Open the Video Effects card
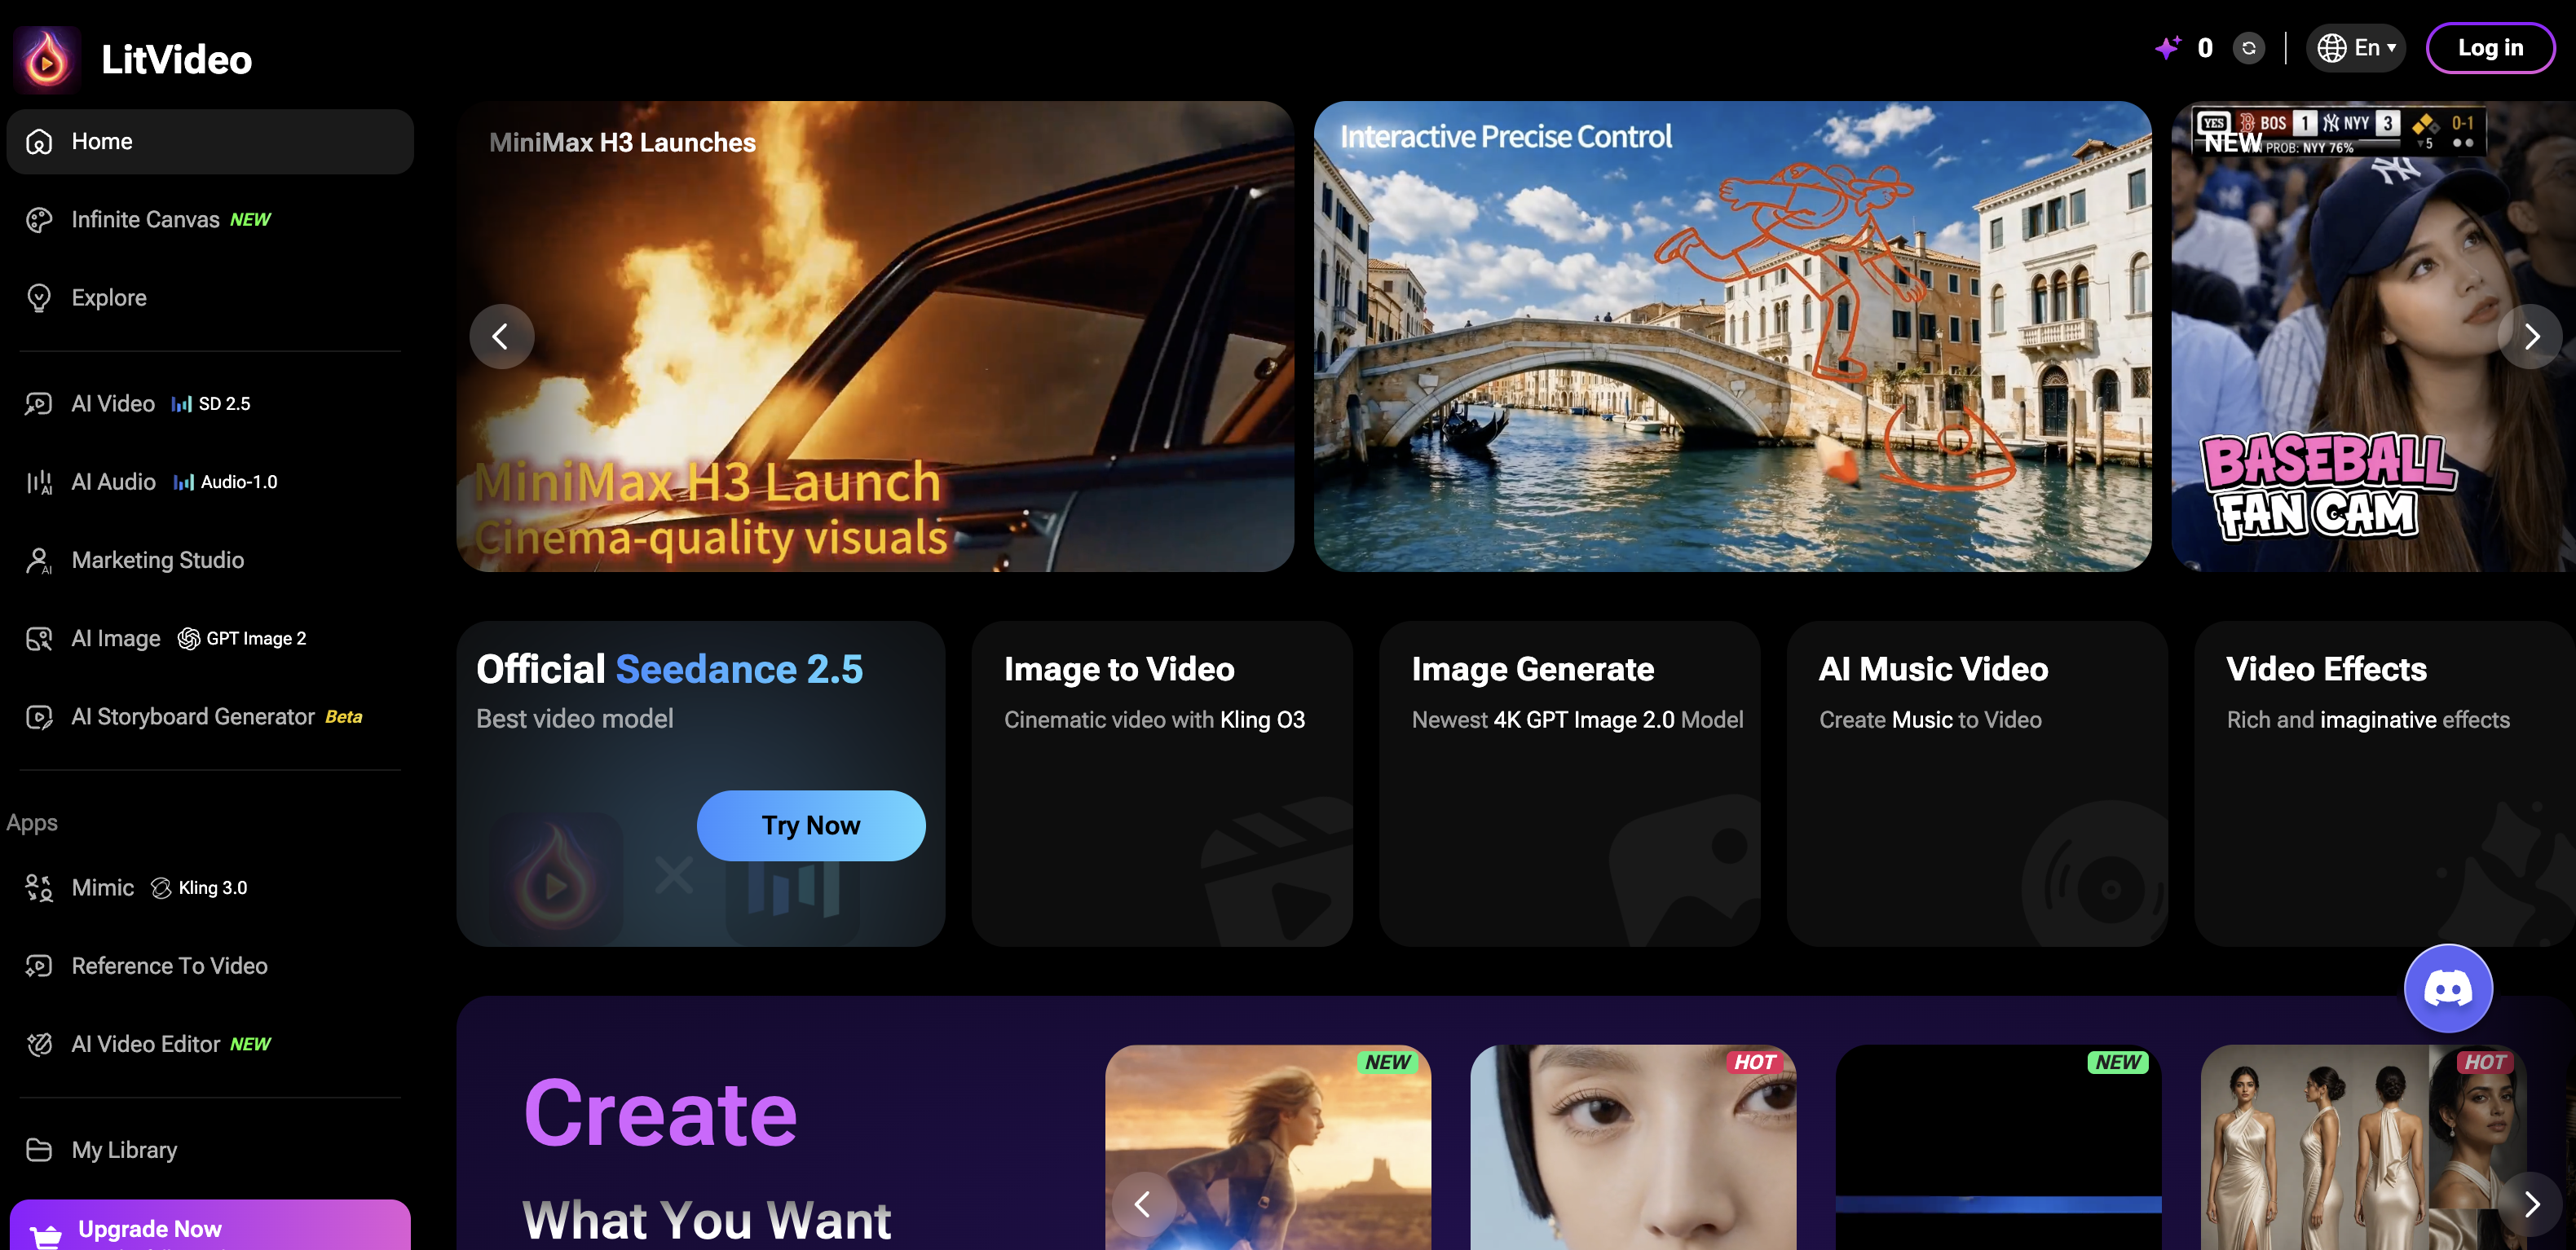The width and height of the screenshot is (2576, 1250). point(2384,785)
